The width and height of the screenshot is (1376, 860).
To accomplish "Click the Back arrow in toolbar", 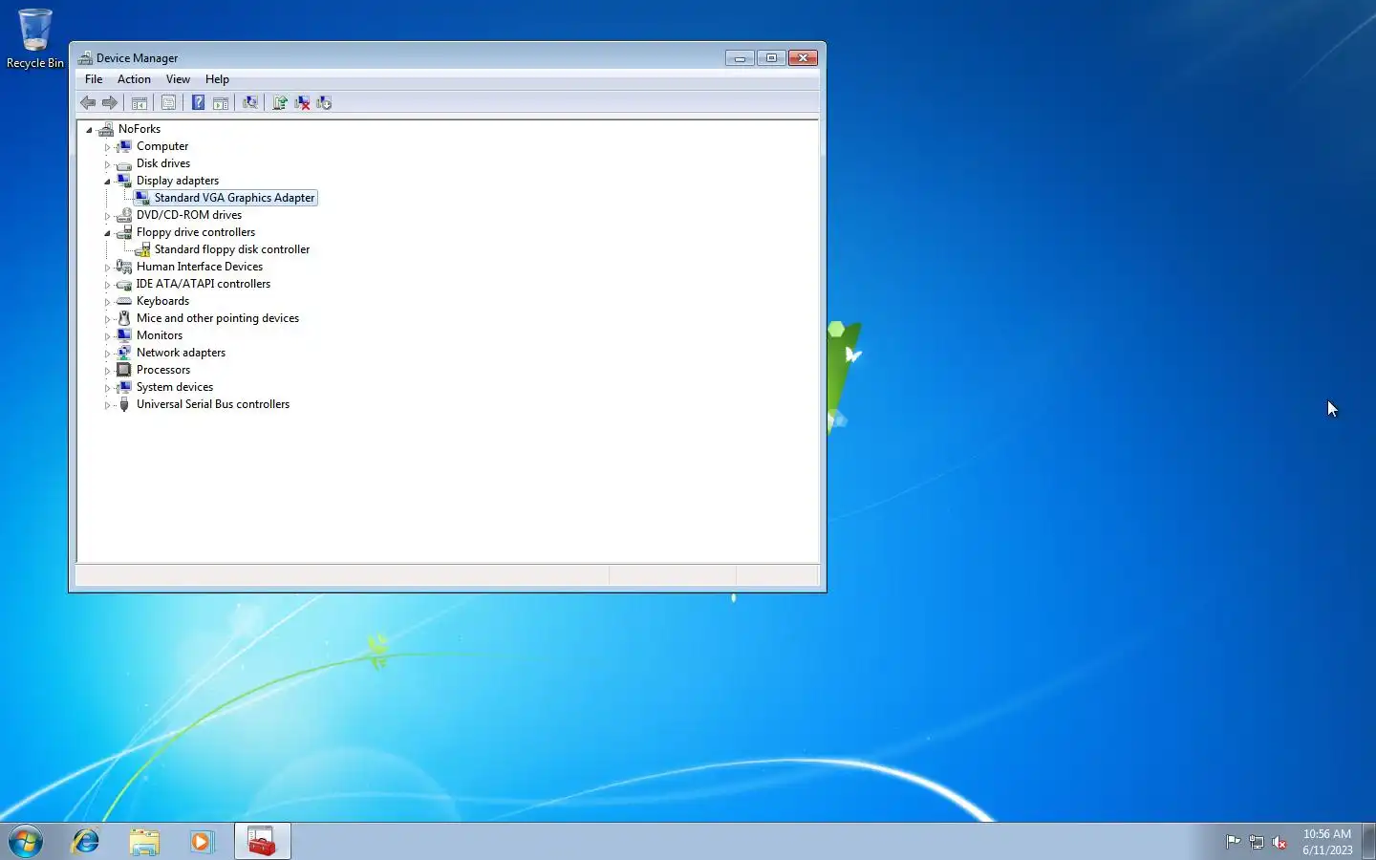I will [88, 102].
